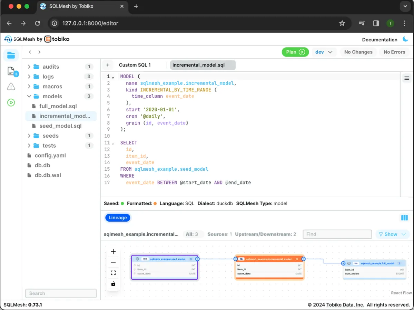The image size is (414, 310).
Task: Open the Documentation link
Action: (379, 40)
